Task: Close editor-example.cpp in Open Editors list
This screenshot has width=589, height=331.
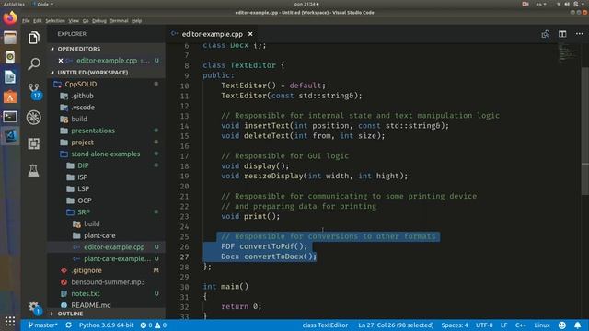Action: pyautogui.click(x=61, y=61)
